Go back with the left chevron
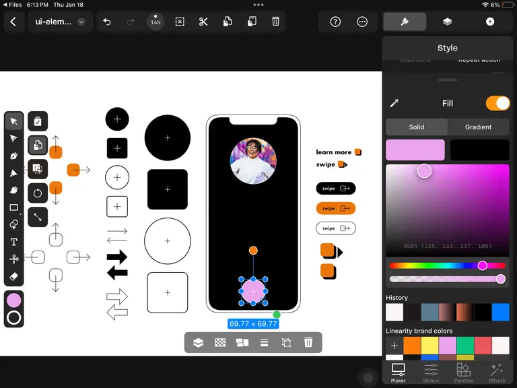Screen dimensions: 517x388 click(x=13, y=22)
